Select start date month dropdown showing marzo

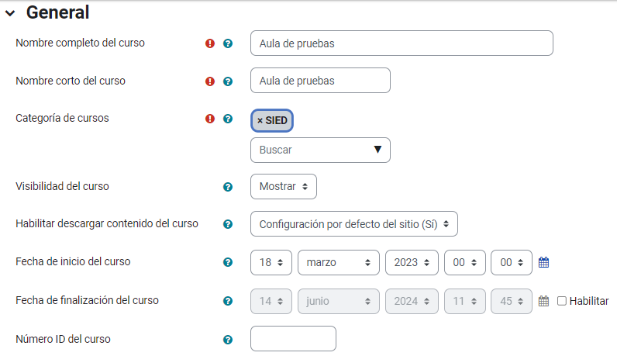(x=339, y=262)
